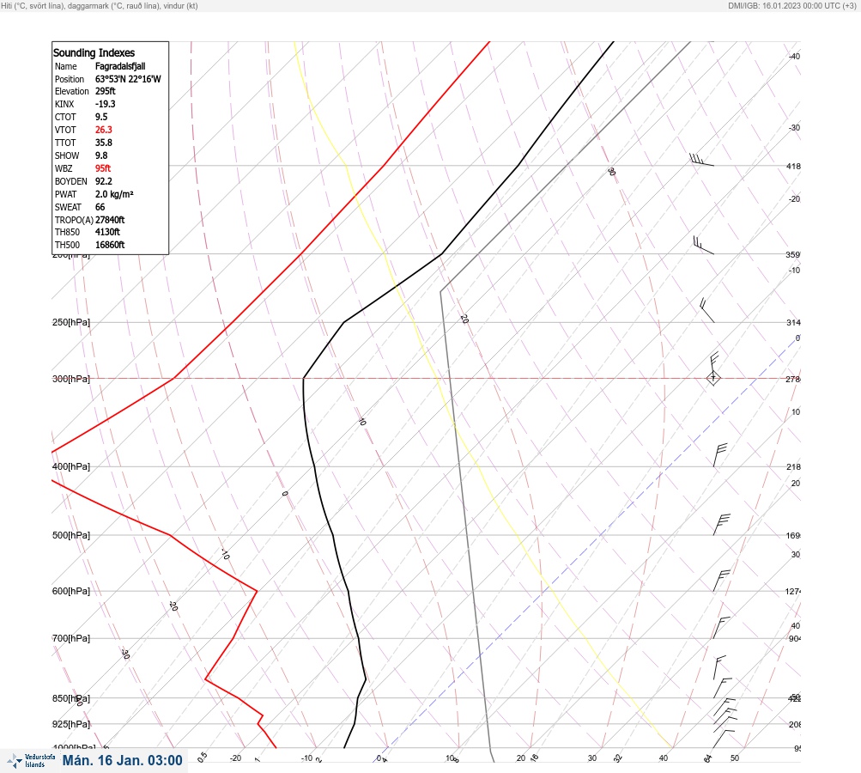Viewport: 861px width, 773px height.
Task: Click the -20 temperature axis label at bottom
Action: click(x=235, y=758)
